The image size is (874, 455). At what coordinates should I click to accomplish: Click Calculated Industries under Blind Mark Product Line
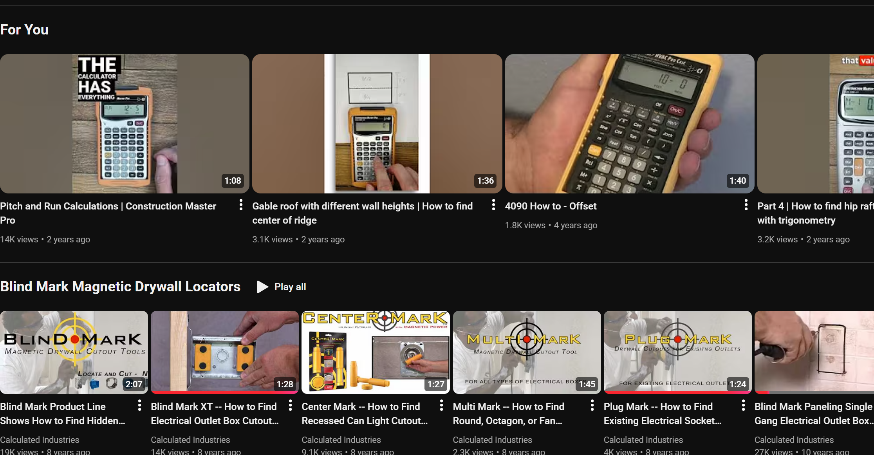pos(40,440)
